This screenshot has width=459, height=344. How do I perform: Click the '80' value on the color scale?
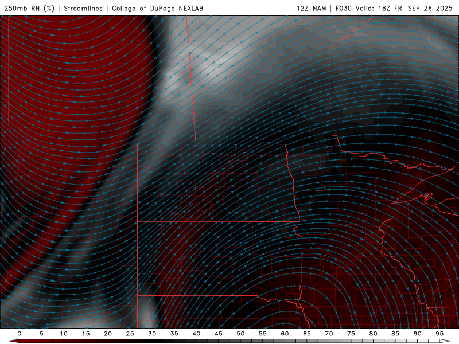pos(374,334)
